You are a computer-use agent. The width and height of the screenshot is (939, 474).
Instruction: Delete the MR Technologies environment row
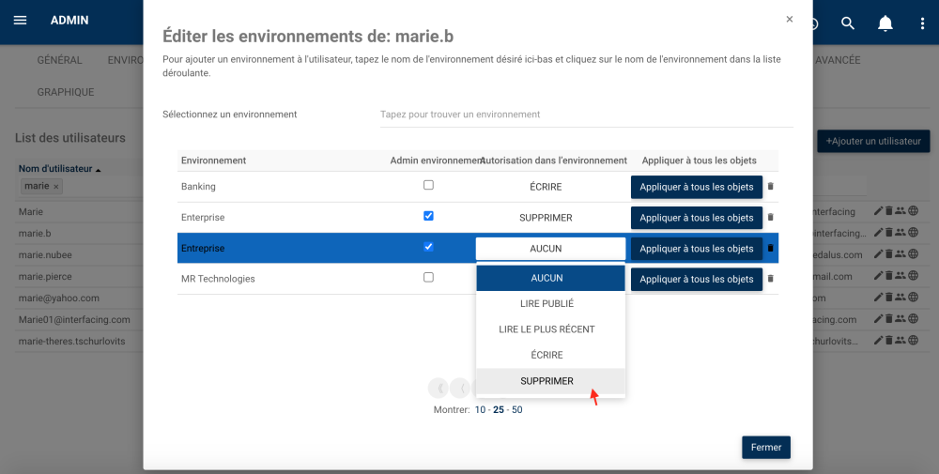click(771, 279)
